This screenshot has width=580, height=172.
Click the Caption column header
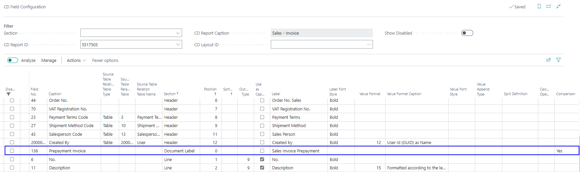click(x=55, y=94)
